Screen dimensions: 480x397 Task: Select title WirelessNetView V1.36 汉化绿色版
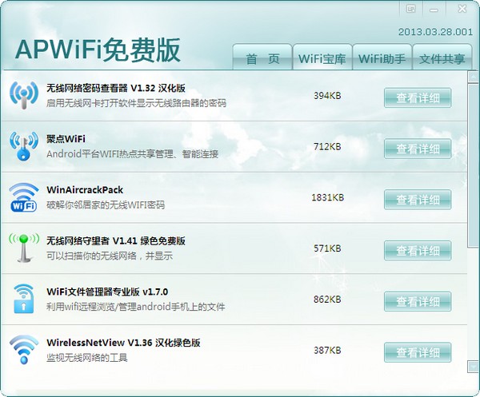(x=123, y=343)
